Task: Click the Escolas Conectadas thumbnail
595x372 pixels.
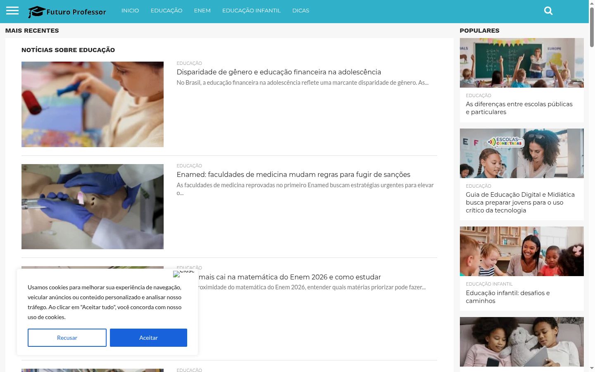Action: point(522,153)
